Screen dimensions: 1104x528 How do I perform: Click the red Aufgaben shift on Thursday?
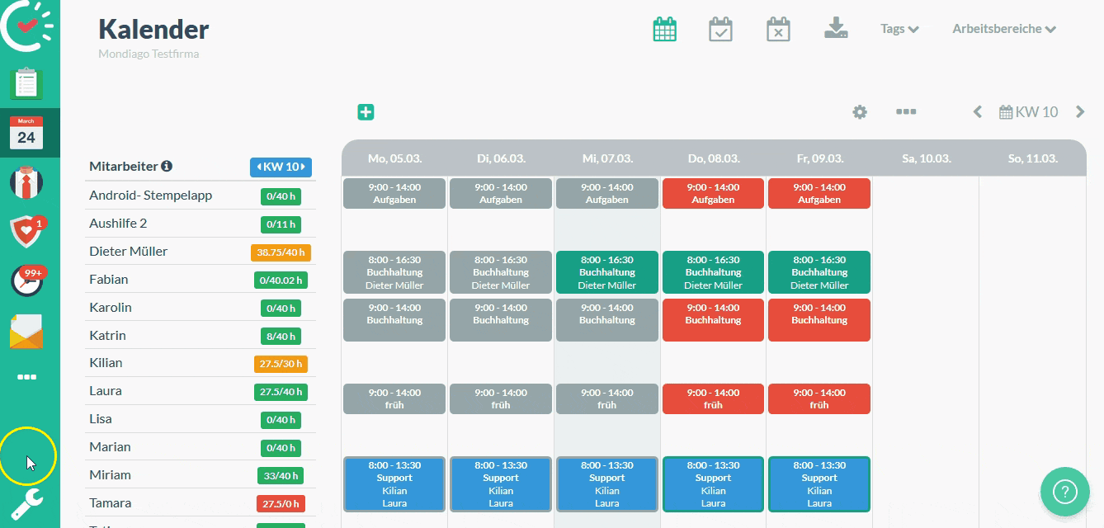[x=713, y=194]
